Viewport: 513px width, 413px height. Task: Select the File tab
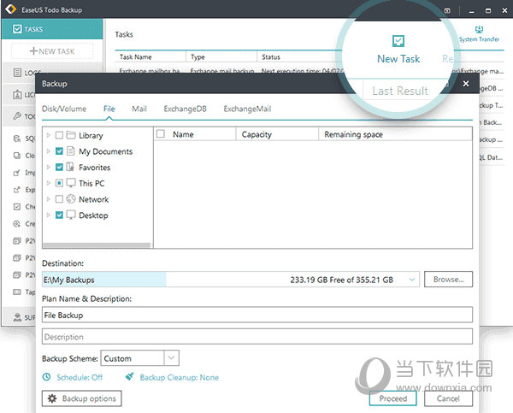(x=109, y=109)
